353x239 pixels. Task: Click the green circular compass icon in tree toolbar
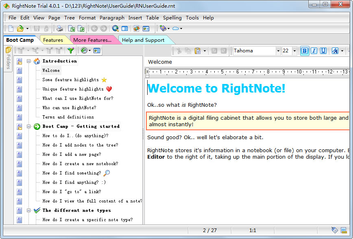point(84,51)
